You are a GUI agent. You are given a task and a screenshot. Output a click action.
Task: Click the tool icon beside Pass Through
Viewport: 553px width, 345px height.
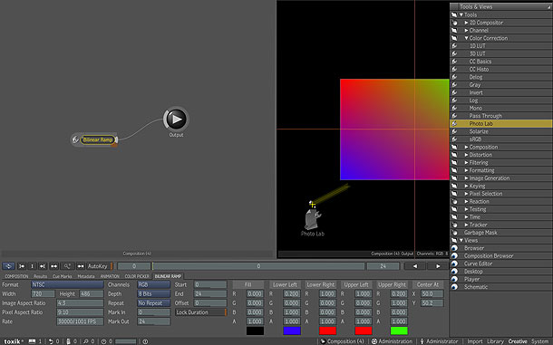(454, 116)
